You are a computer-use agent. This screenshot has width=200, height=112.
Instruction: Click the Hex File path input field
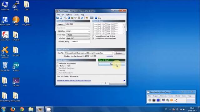[x=88, y=53]
